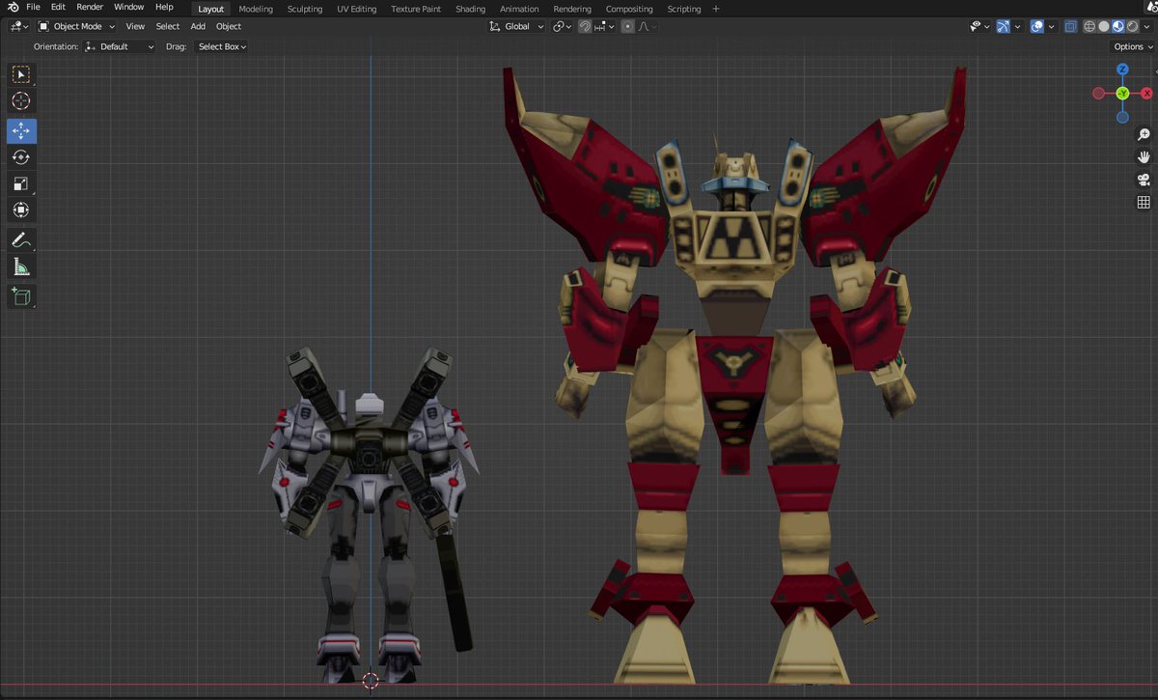Image resolution: width=1158 pixels, height=700 pixels.
Task: Toggle proportional editing
Action: 628,27
